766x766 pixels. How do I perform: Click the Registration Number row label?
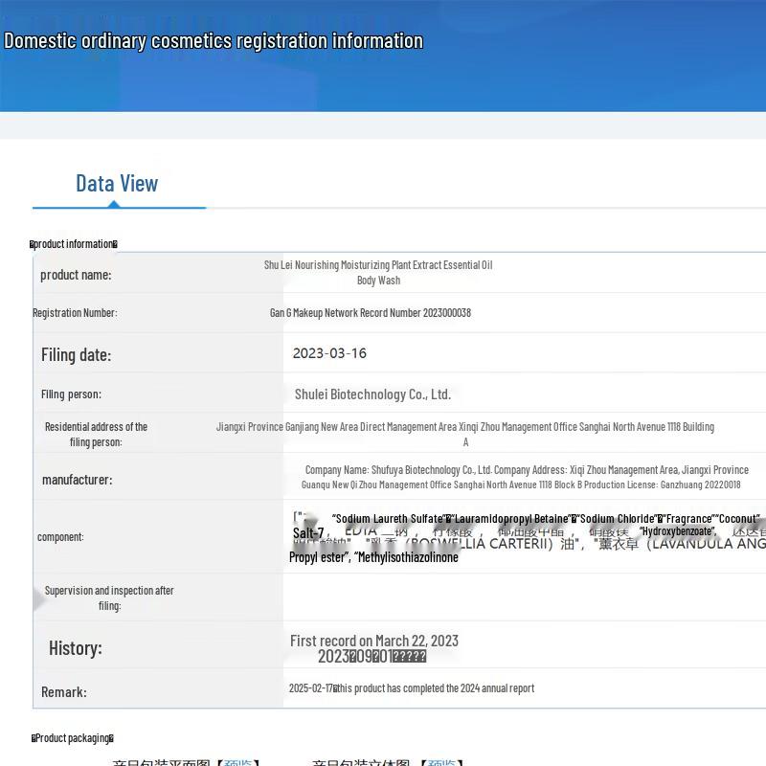click(75, 313)
